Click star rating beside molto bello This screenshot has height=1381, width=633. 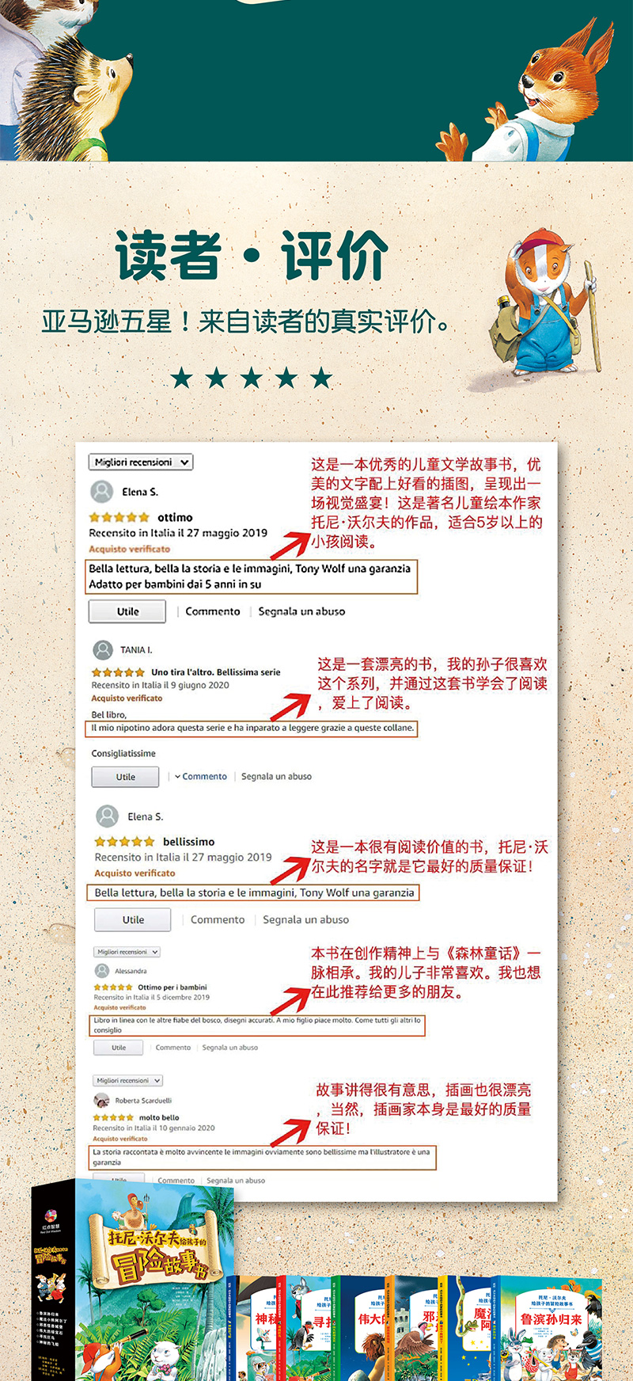click(113, 1118)
